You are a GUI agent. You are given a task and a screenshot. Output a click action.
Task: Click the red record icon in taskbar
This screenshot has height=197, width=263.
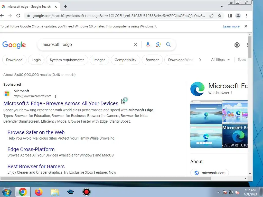tap(87, 192)
